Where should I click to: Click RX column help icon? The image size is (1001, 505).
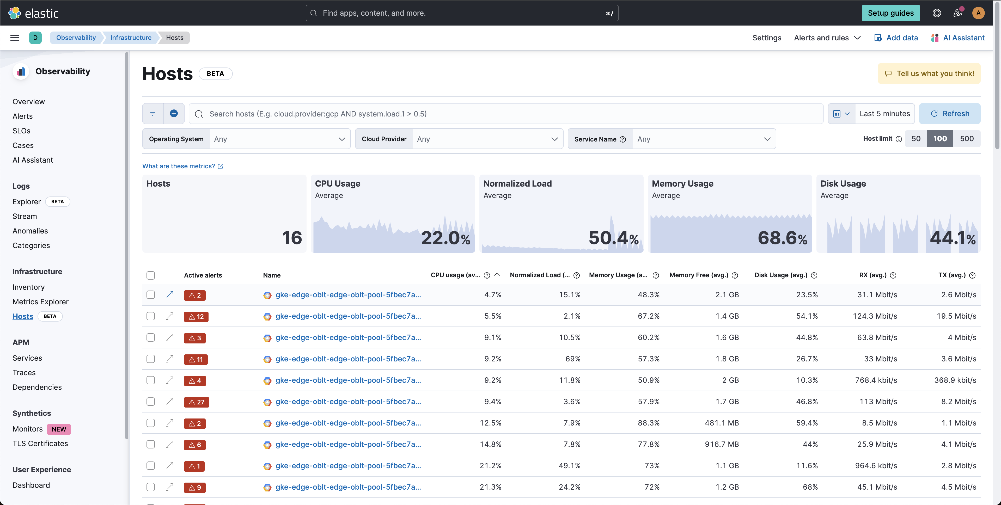point(893,275)
